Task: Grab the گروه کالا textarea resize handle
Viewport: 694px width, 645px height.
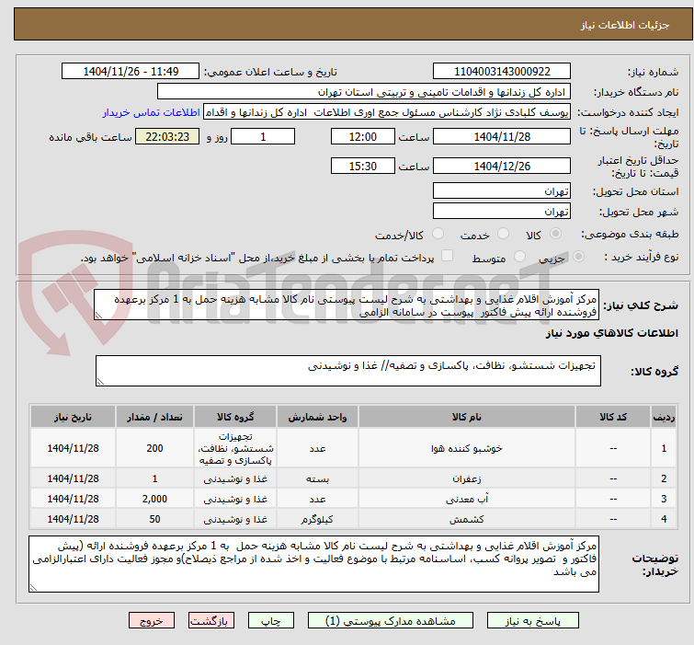Action: (100, 382)
